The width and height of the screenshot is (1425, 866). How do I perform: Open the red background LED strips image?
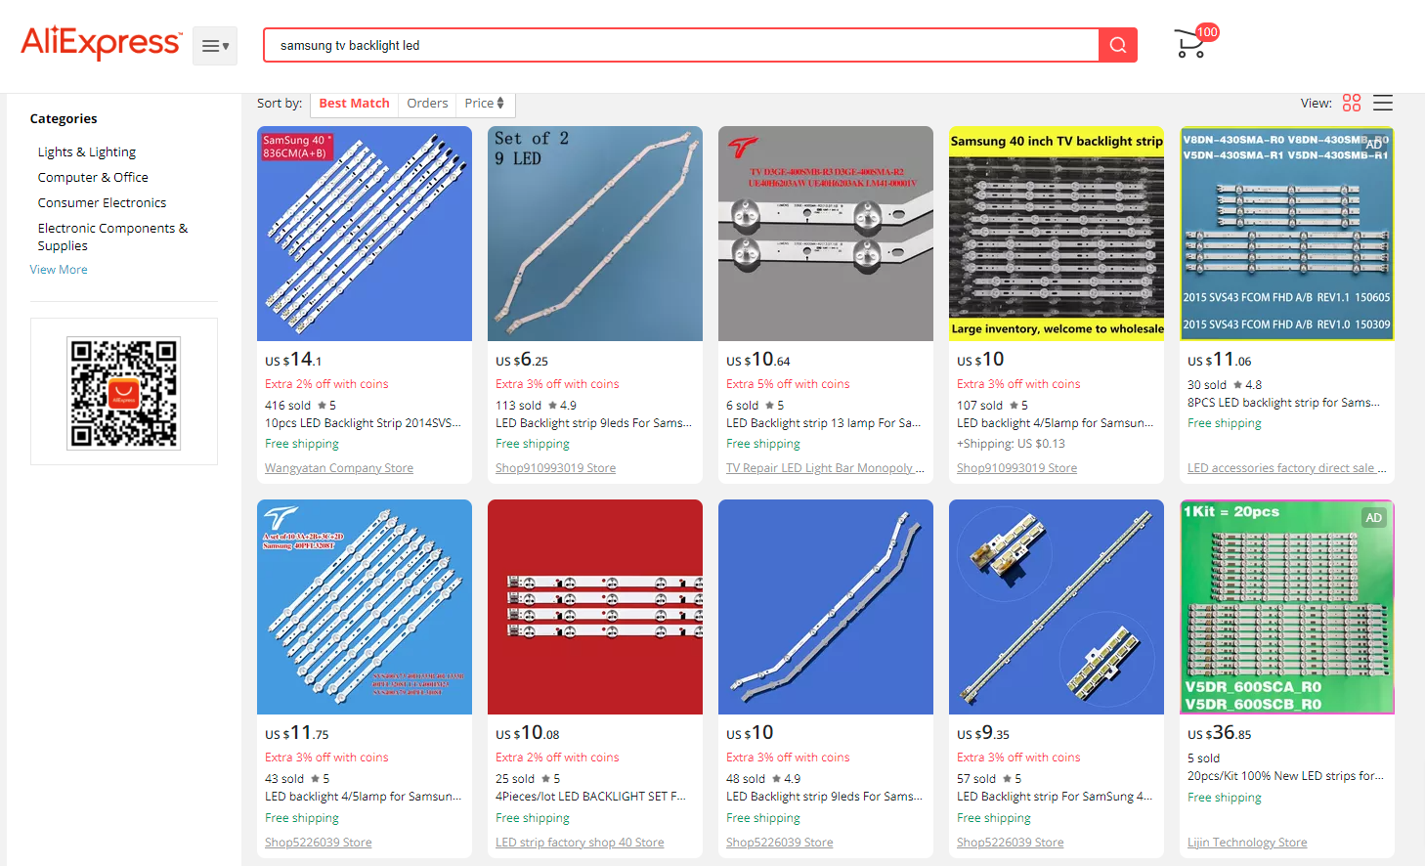[595, 607]
